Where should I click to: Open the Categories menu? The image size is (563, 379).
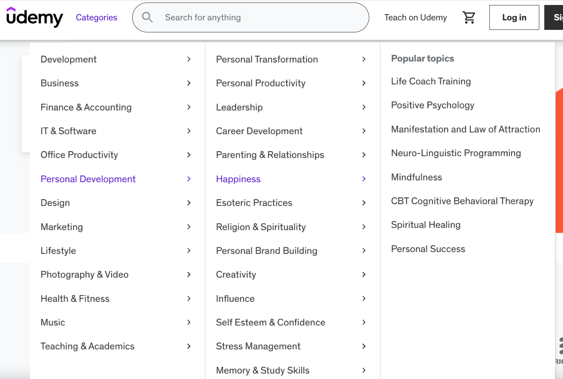click(x=96, y=17)
